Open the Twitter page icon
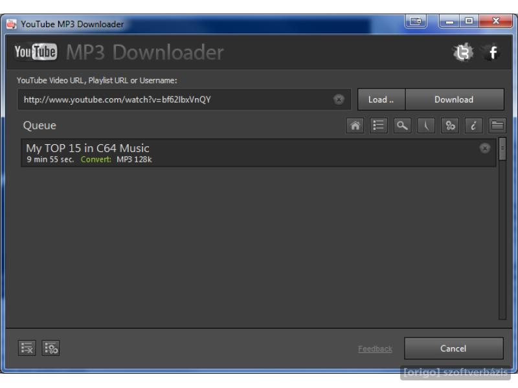The height and width of the screenshot is (388, 518). (463, 52)
